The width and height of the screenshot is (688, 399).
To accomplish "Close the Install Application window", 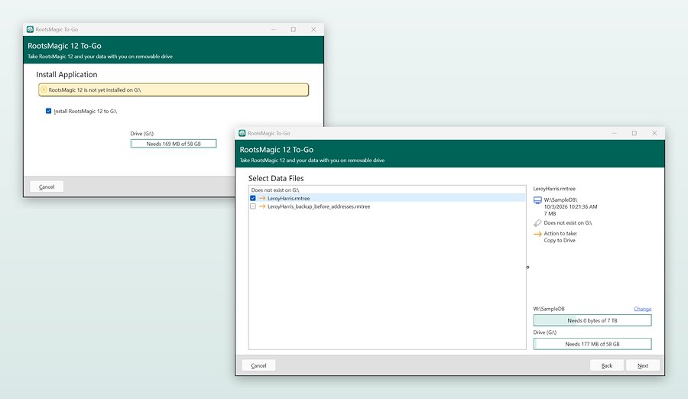I will [x=313, y=29].
